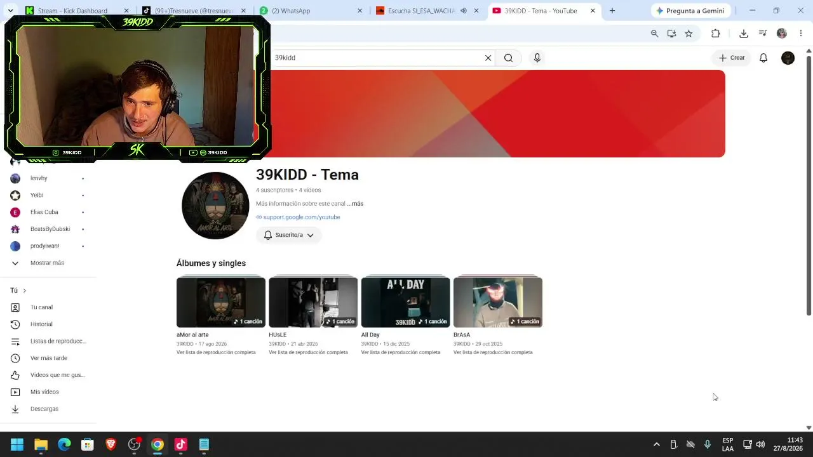This screenshot has height=457, width=813.
Task: Open 'Listas de reproducción' sidebar item
Action: pyautogui.click(x=48, y=341)
